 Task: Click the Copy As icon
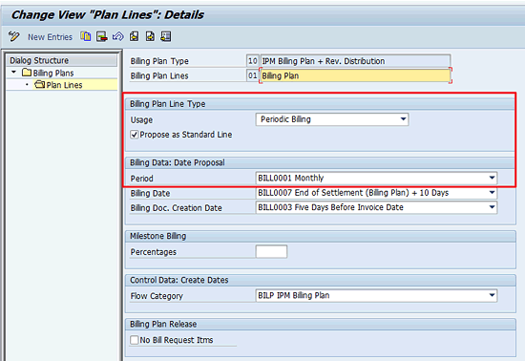point(85,36)
